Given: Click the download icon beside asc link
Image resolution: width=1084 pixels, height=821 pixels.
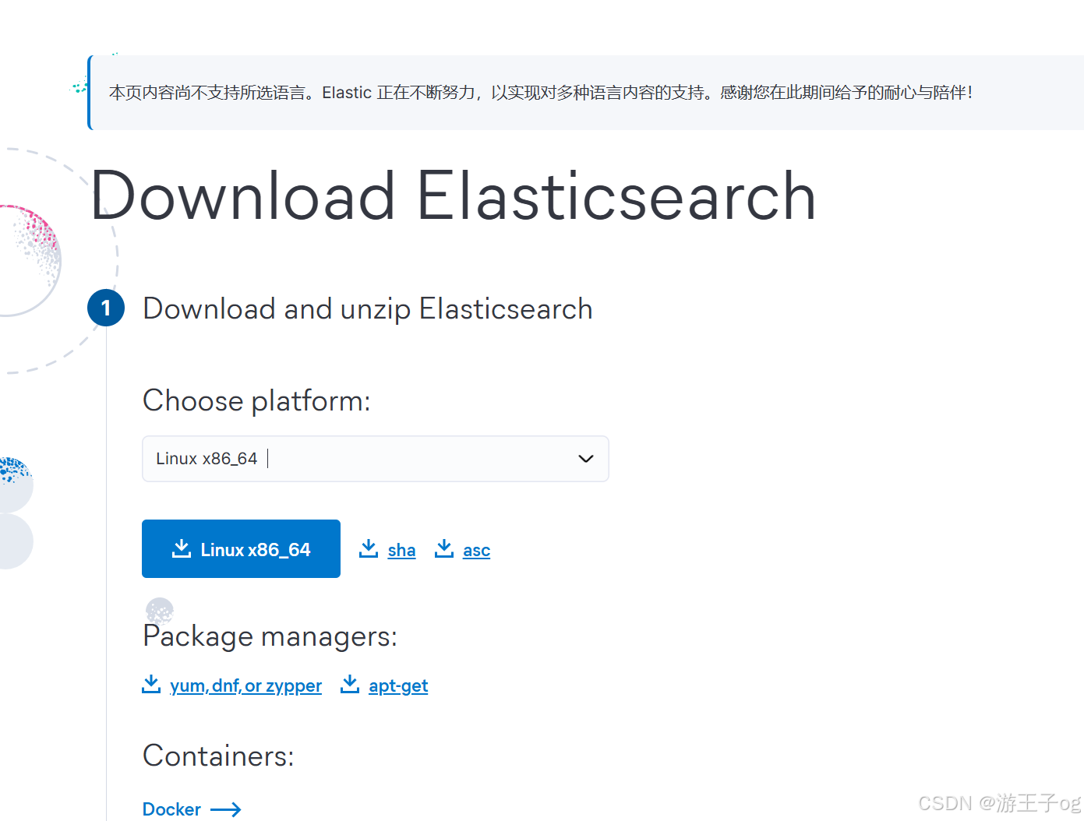Looking at the screenshot, I should tap(444, 548).
